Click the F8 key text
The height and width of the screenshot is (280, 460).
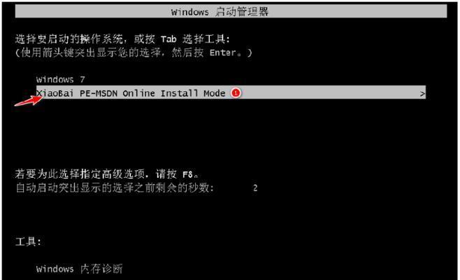[x=187, y=174]
